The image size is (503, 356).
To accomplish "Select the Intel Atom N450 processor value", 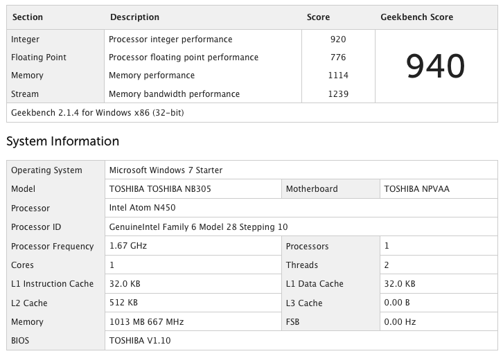I will click(x=143, y=208).
